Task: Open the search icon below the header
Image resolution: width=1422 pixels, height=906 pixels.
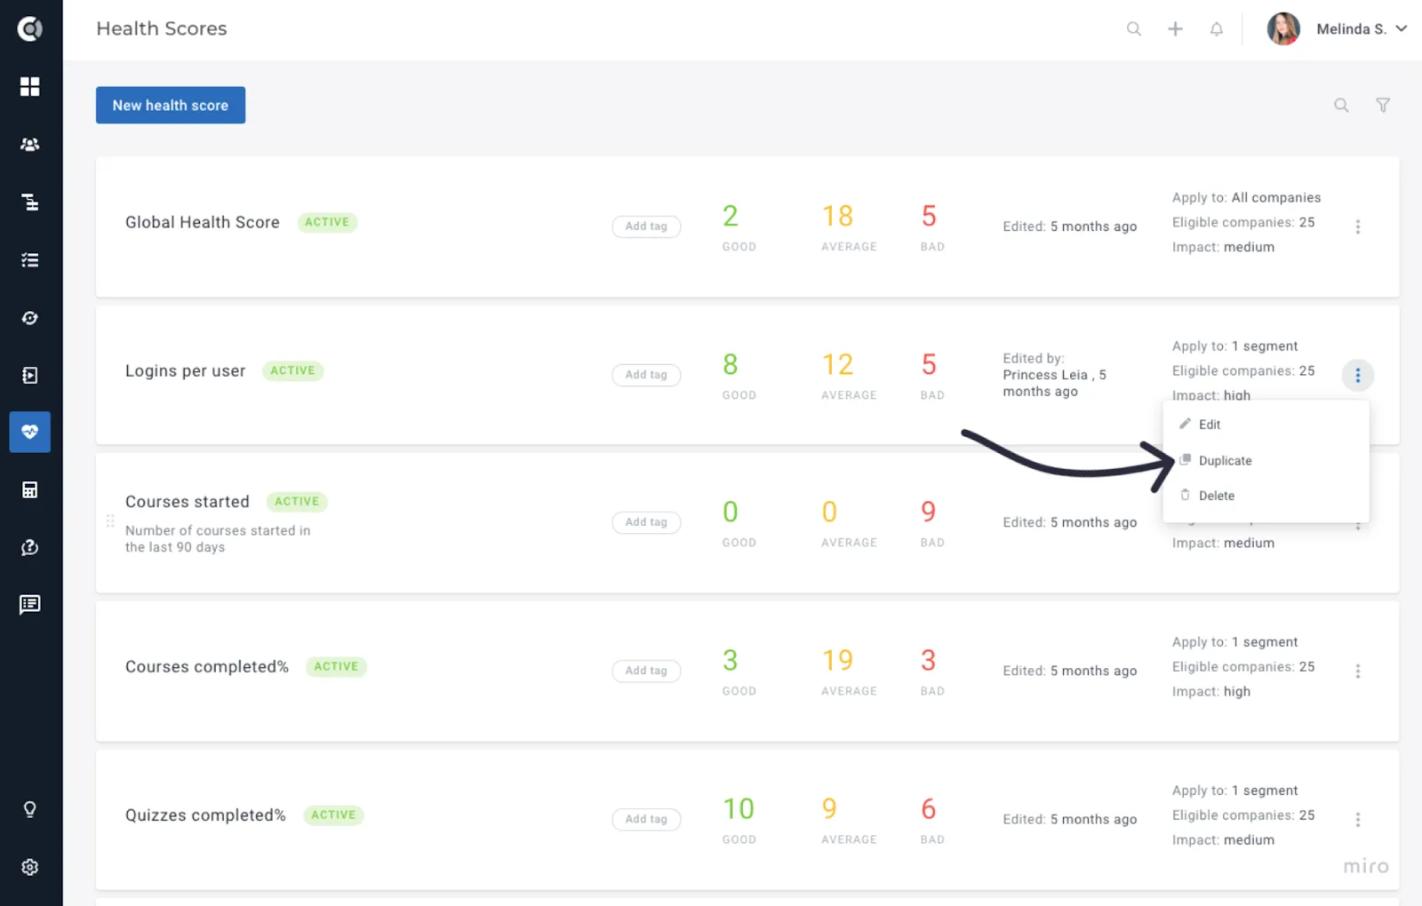Action: (x=1341, y=105)
